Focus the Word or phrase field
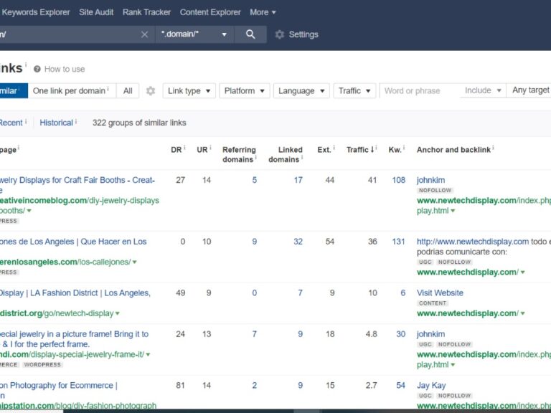 click(x=420, y=91)
